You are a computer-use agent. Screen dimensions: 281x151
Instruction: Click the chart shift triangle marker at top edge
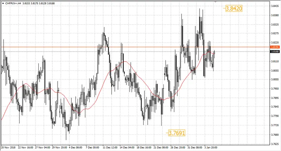[215, 2]
